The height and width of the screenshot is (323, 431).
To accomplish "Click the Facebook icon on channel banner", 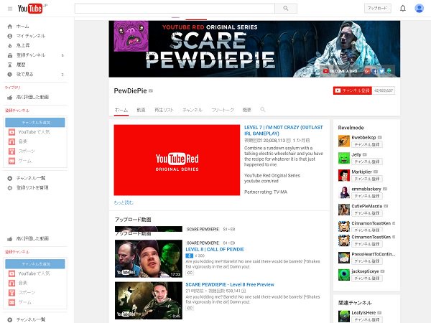I will tap(375, 71).
